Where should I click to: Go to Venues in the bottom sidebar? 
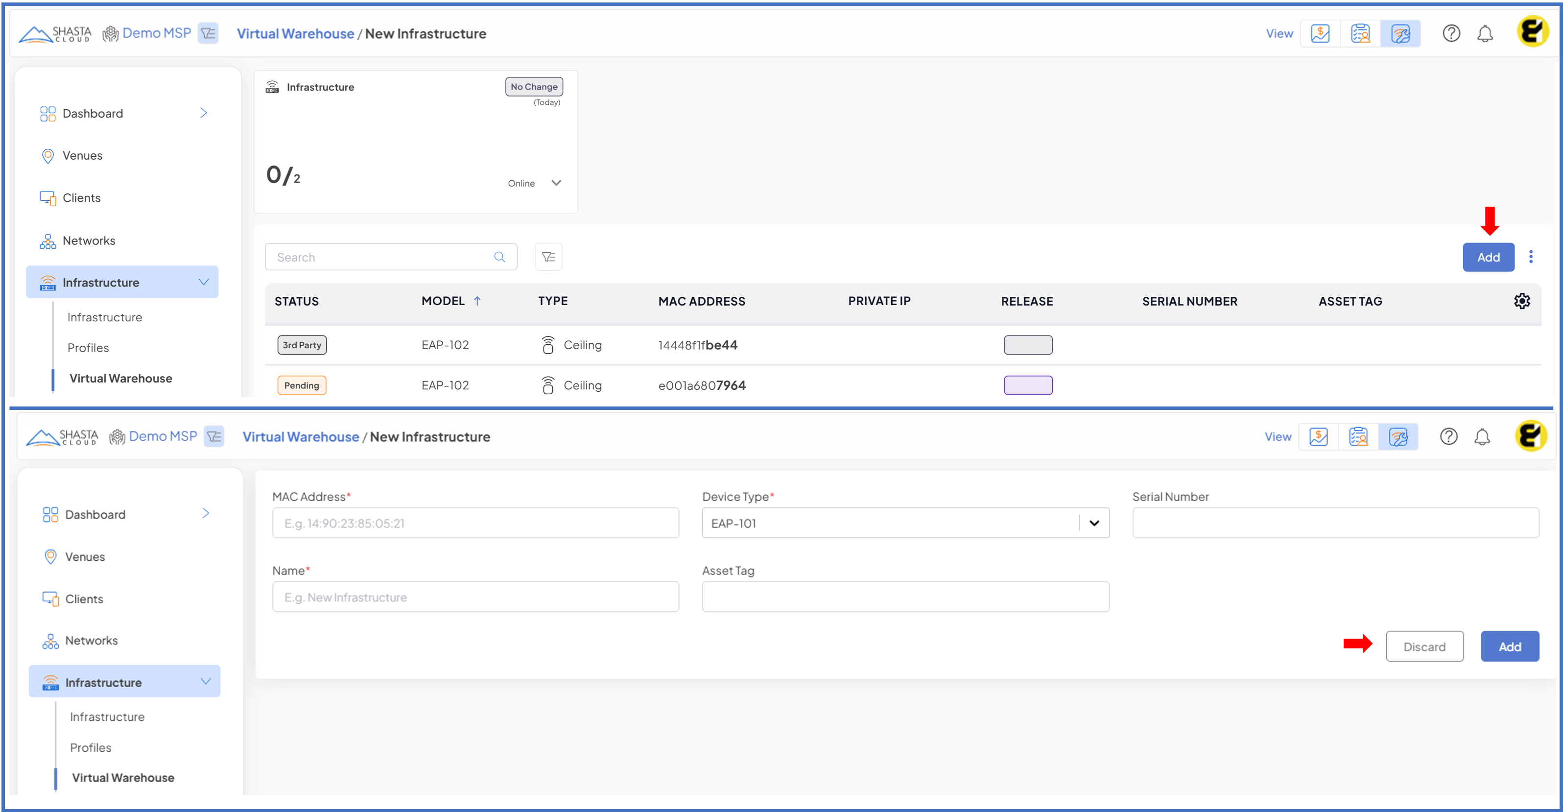point(85,556)
